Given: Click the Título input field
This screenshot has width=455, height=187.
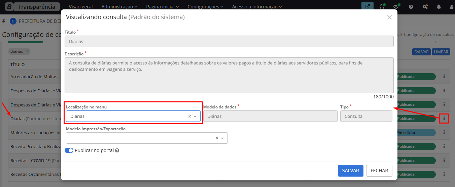Looking at the screenshot, I should coord(229,41).
